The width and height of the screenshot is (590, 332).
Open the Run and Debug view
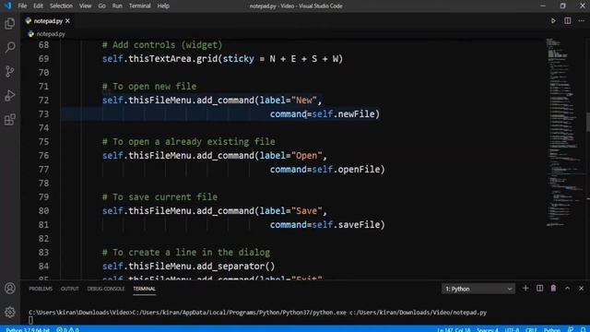tap(10, 96)
